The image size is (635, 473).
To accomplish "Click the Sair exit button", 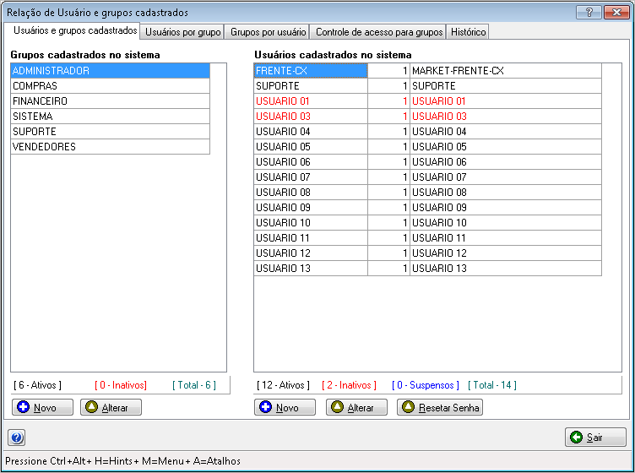I will (595, 438).
